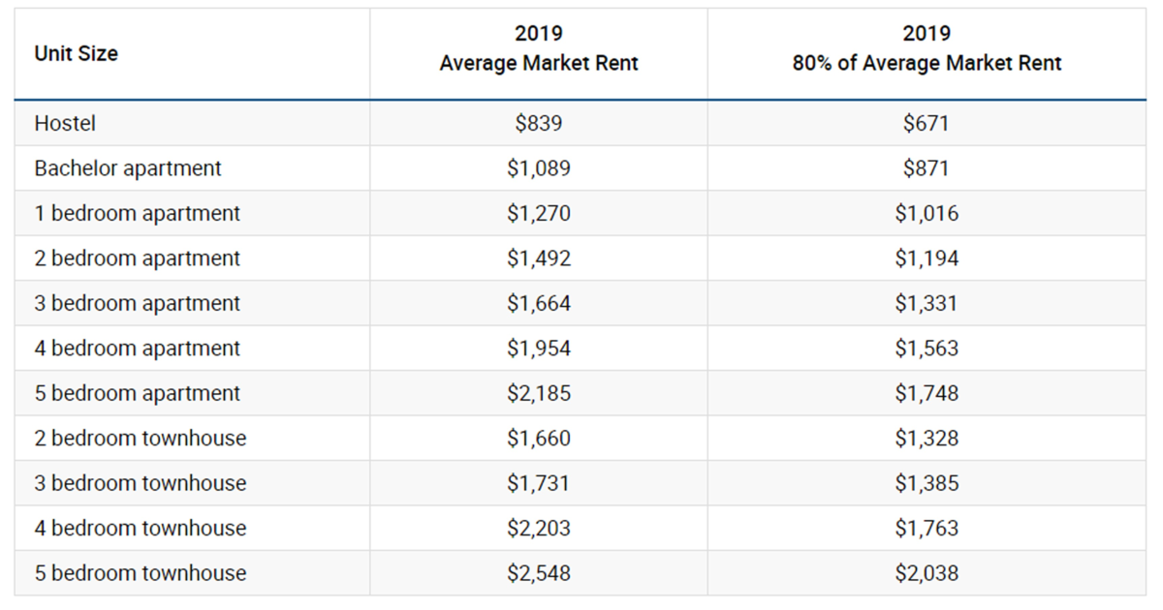Click the Bachelor apartment row label
Screen dimensions: 1163x610
pyautogui.click(x=128, y=168)
